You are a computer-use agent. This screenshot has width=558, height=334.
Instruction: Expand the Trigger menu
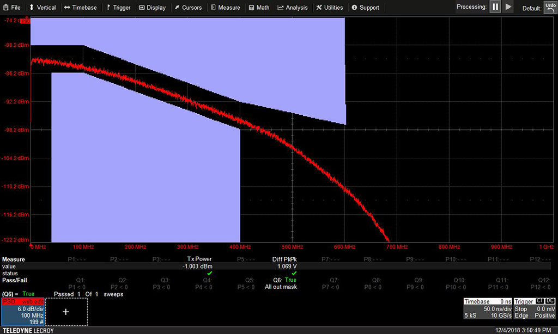tap(118, 8)
